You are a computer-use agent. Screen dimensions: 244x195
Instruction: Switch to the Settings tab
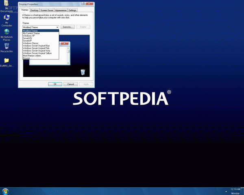[x=72, y=10]
